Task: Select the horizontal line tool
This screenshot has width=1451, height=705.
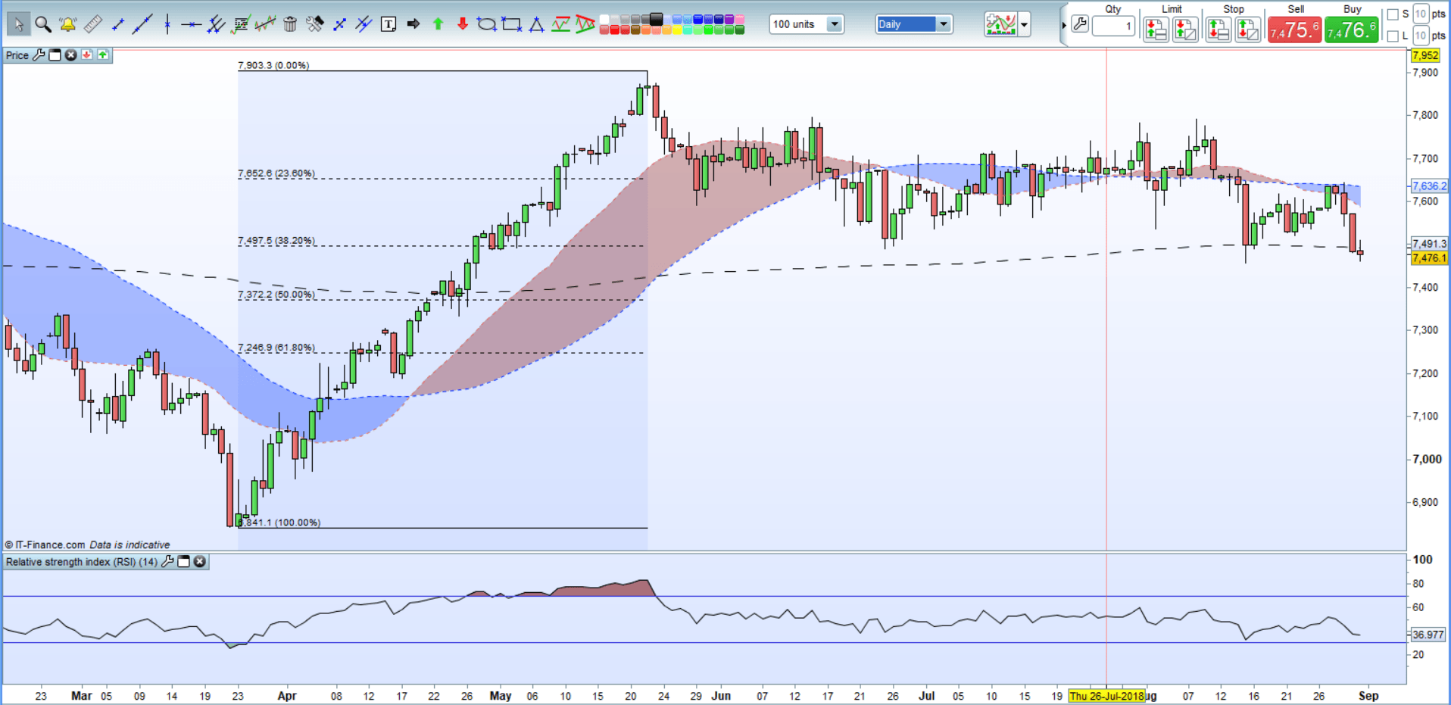Action: 191,25
